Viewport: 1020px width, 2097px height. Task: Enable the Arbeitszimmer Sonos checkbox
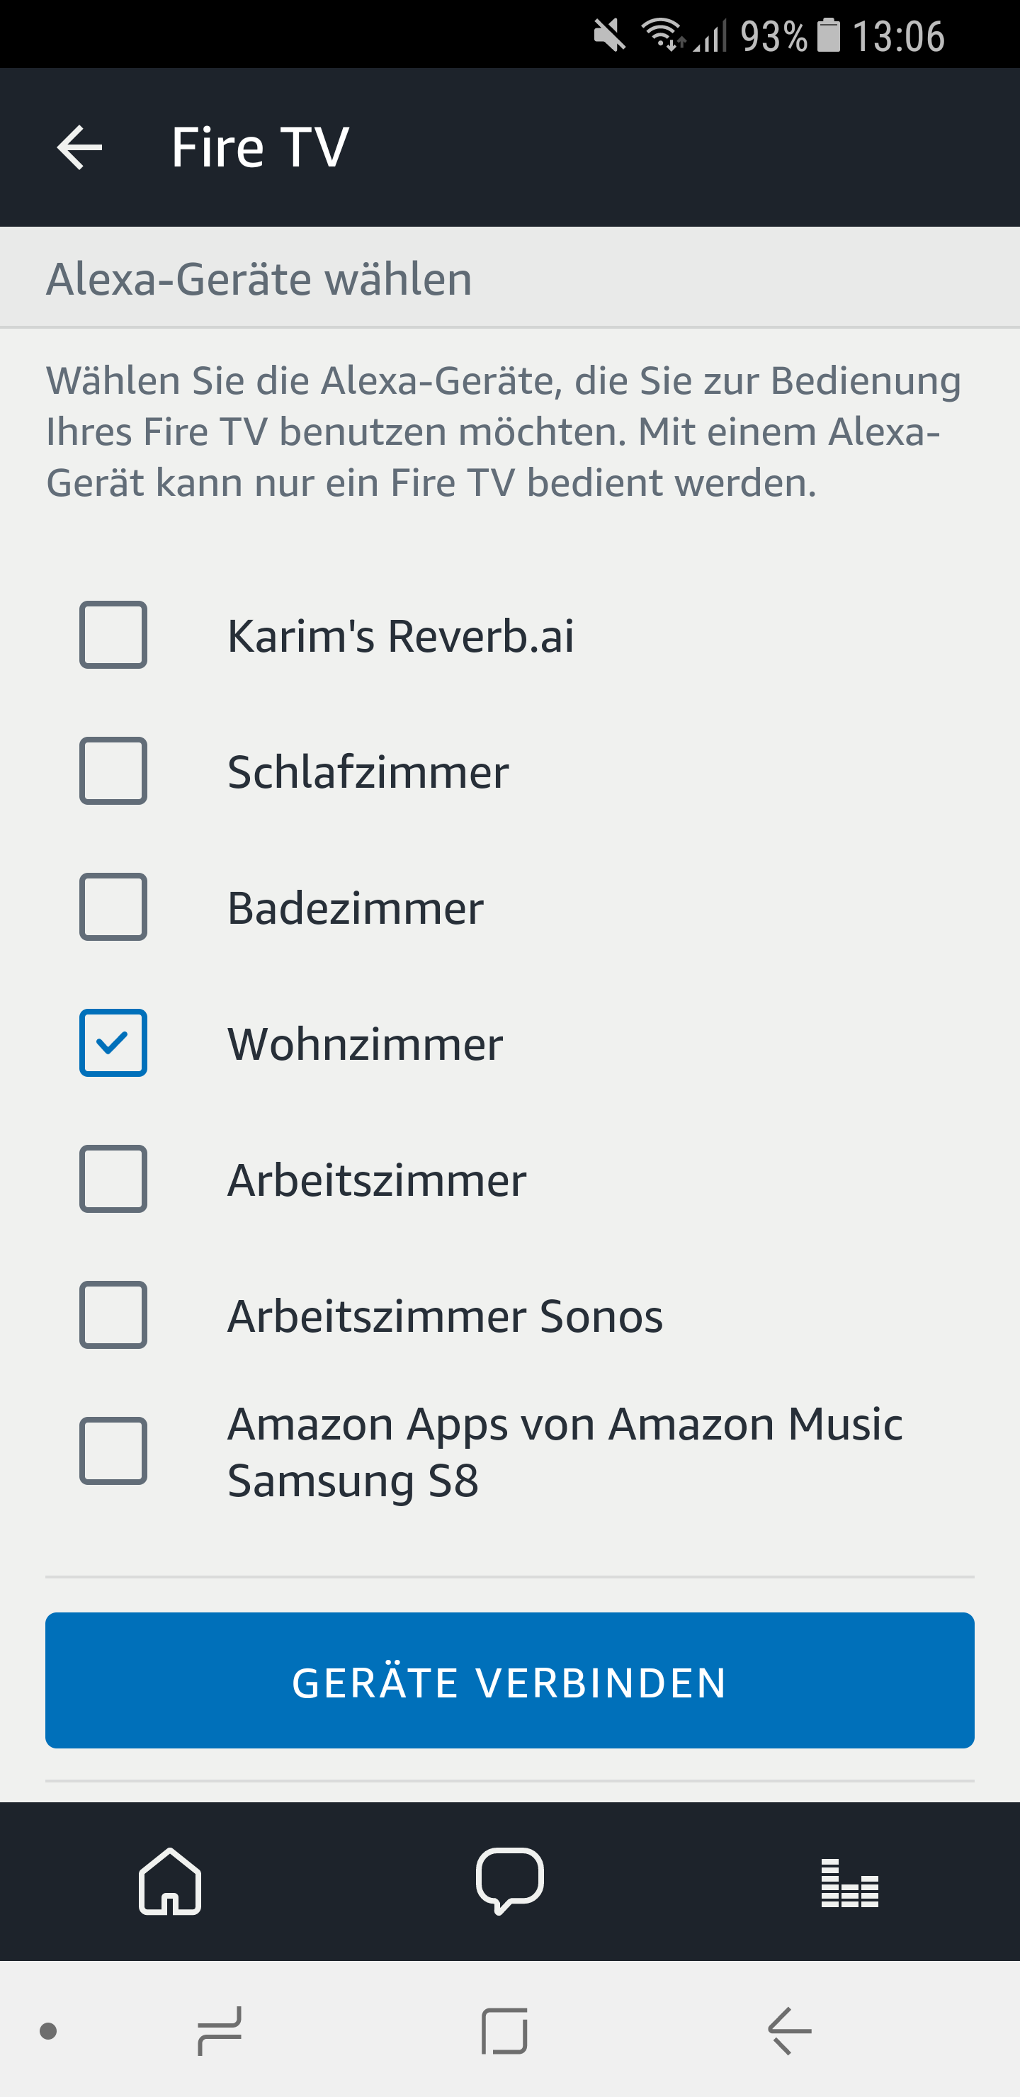pos(113,1315)
